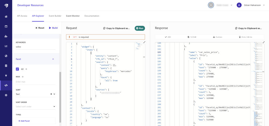
Task: Open the Sort Order dropdown
Action: coord(35,107)
